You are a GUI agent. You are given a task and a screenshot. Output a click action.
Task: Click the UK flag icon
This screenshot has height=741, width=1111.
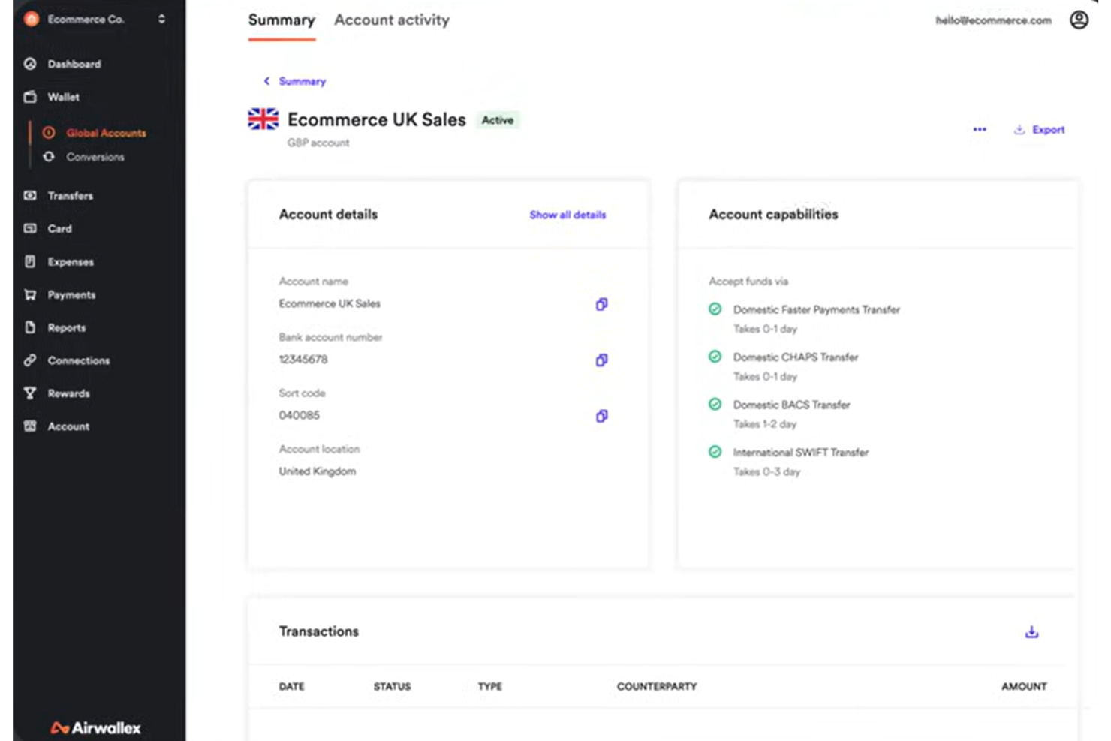click(263, 119)
